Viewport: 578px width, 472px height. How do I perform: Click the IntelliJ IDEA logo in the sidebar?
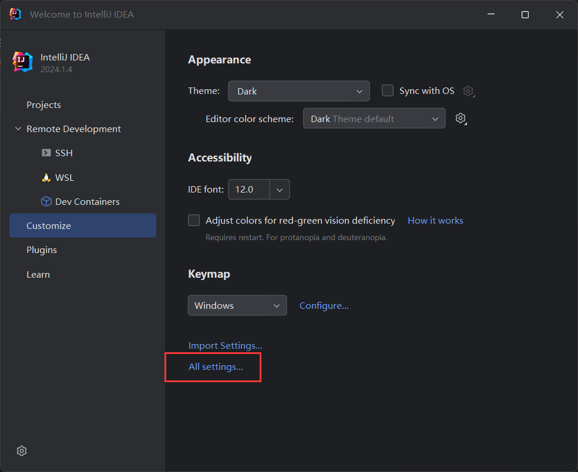[22, 62]
